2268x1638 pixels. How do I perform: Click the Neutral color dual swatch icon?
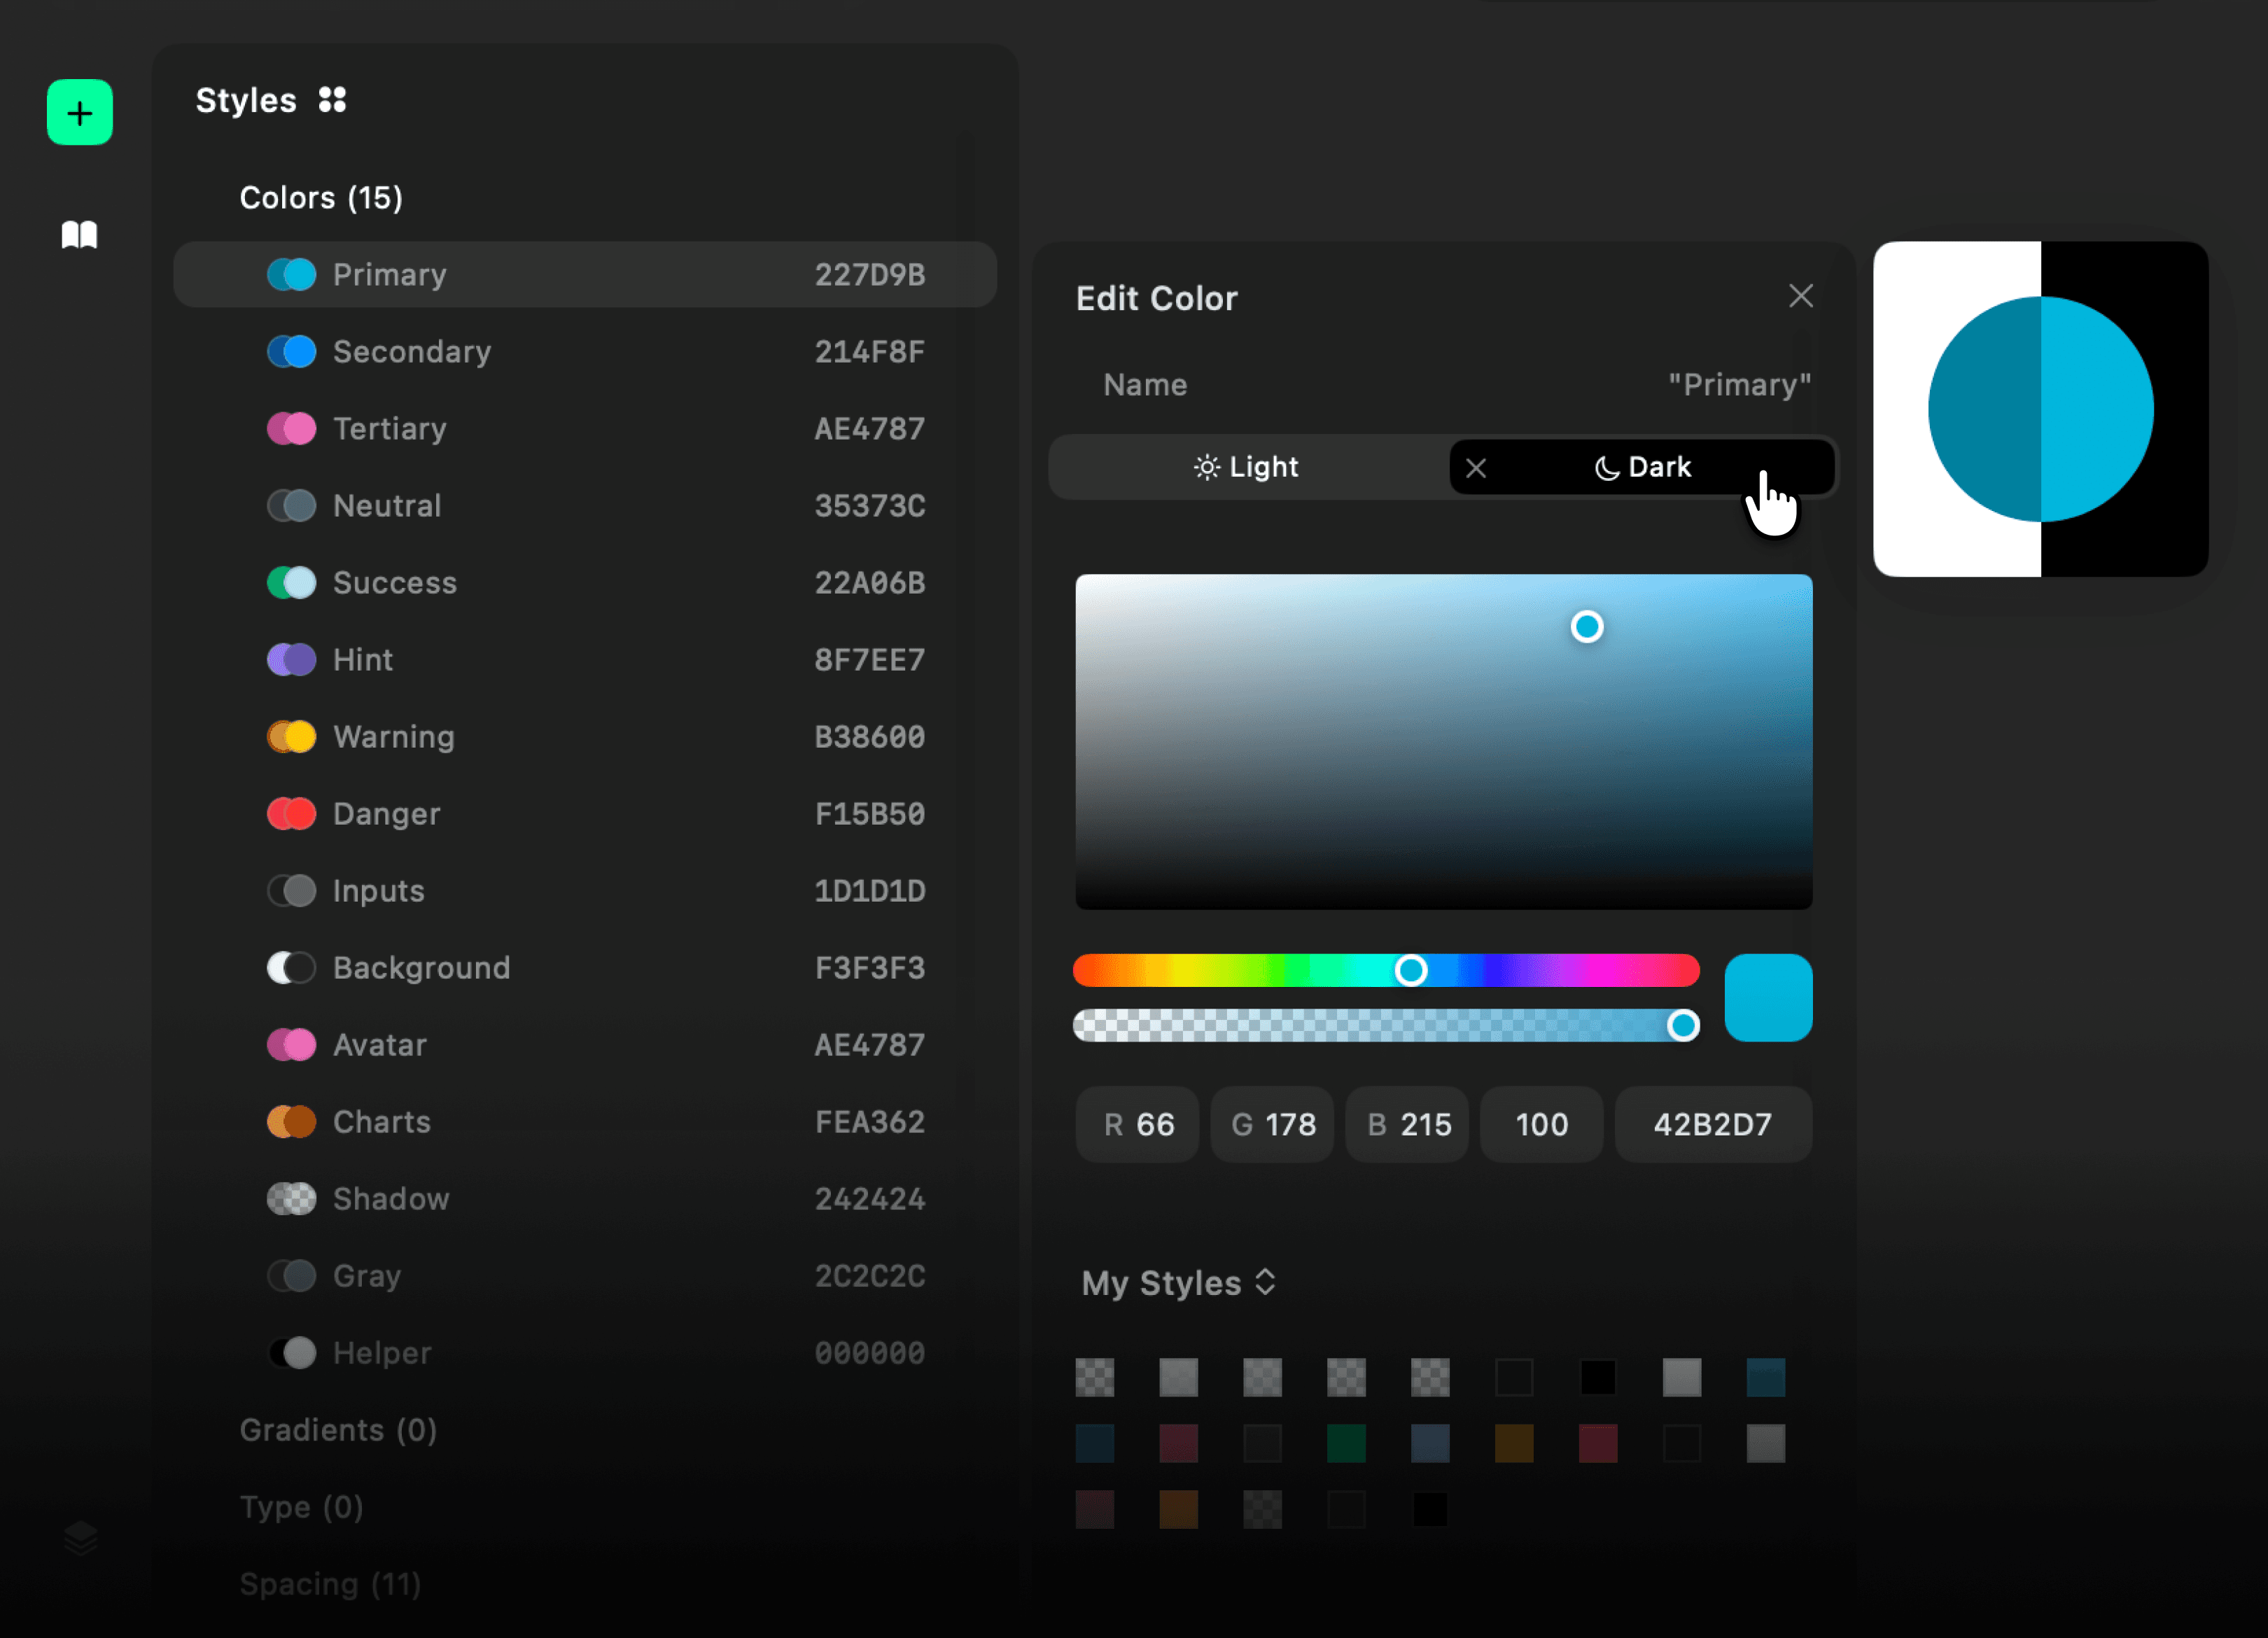tap(291, 505)
